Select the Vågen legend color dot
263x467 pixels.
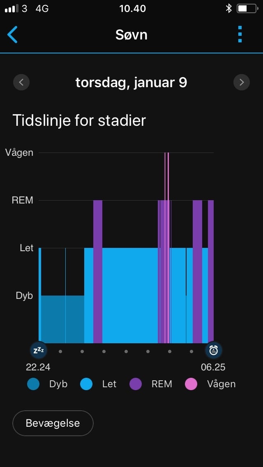[x=191, y=384]
